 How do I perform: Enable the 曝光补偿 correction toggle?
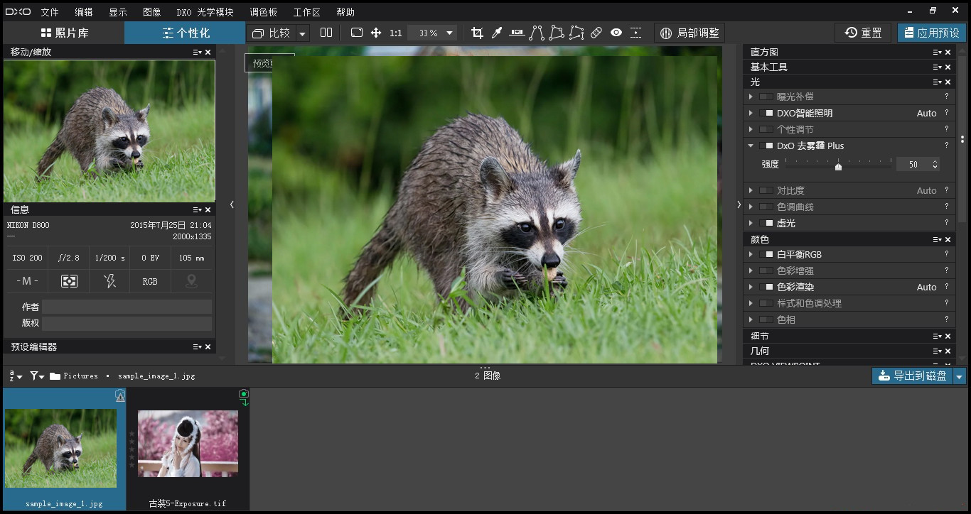point(766,97)
